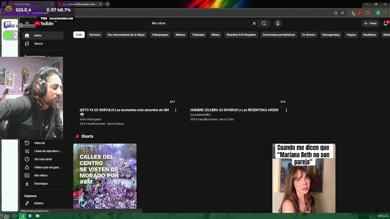Open the Extensions puzzle icon
Viewport: 390px width, 219px height.
(367, 13)
